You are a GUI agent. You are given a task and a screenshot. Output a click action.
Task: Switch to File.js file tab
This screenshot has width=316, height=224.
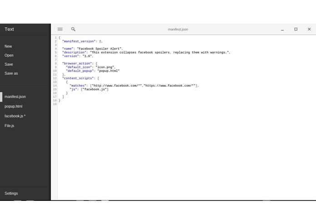[9, 126]
